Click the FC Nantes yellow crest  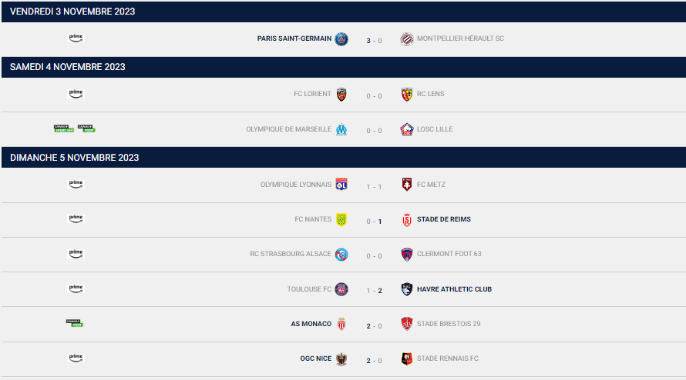341,219
